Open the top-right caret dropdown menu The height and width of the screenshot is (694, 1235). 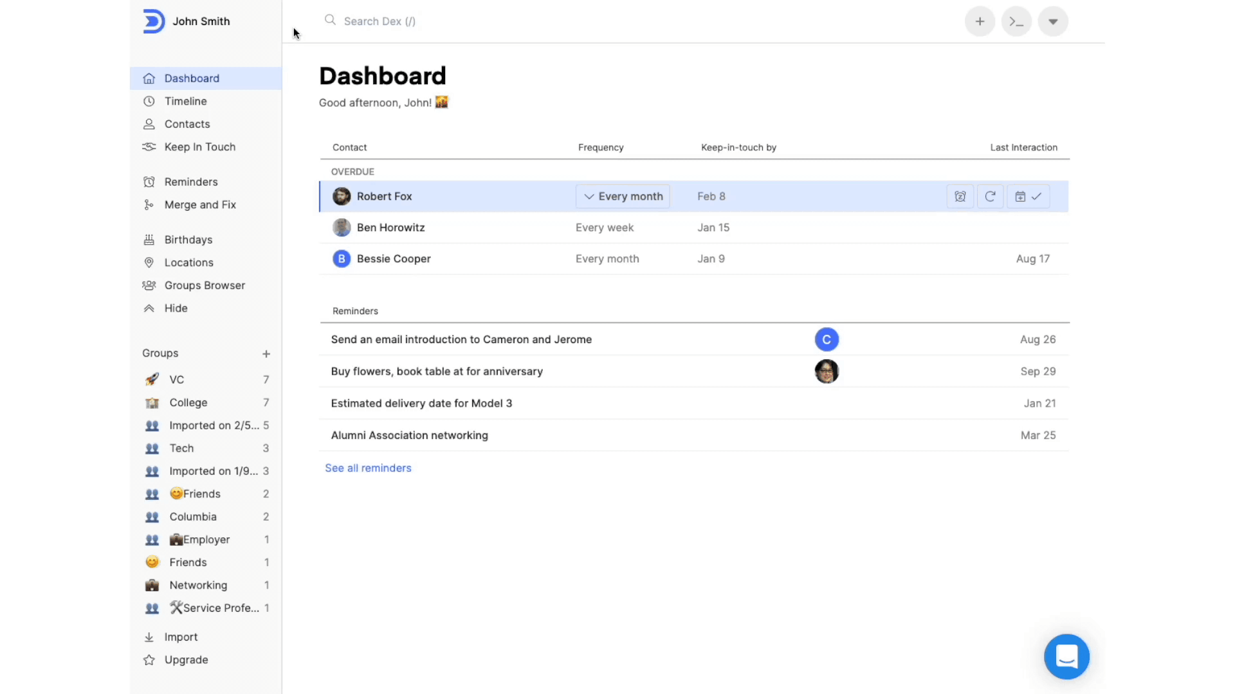(x=1053, y=22)
